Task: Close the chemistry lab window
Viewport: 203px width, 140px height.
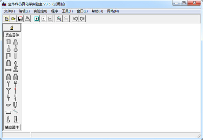Action: pyautogui.click(x=194, y=3)
